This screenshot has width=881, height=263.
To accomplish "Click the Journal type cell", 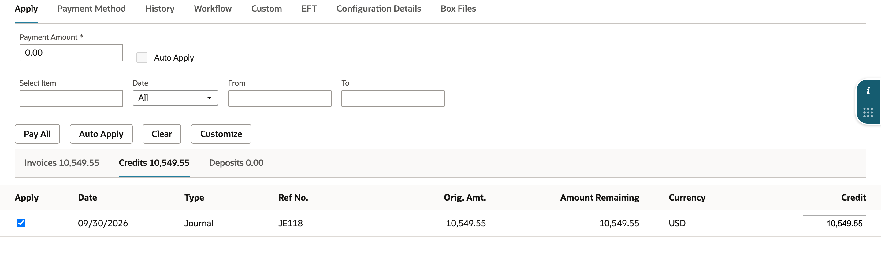I will [199, 223].
